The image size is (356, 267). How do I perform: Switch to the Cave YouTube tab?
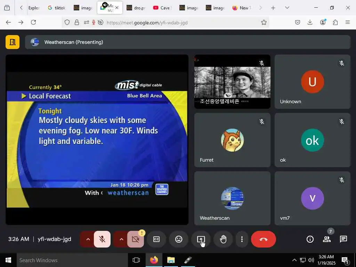pos(162,8)
